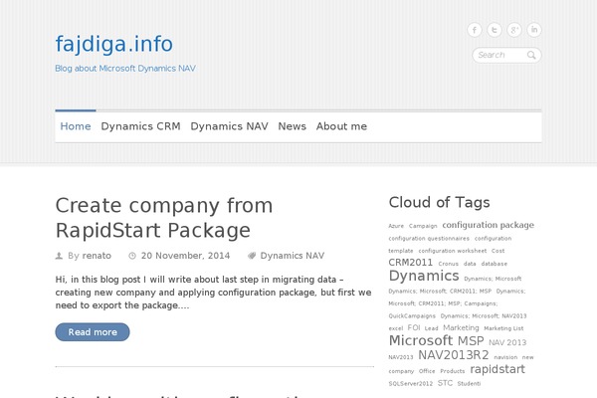The height and width of the screenshot is (398, 597).
Task: Select the CRM2011 tag
Action: tap(410, 263)
